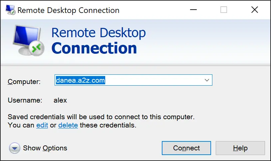Close the Remote Desktop Connection dialog
This screenshot has width=271, height=161.
point(254,10)
